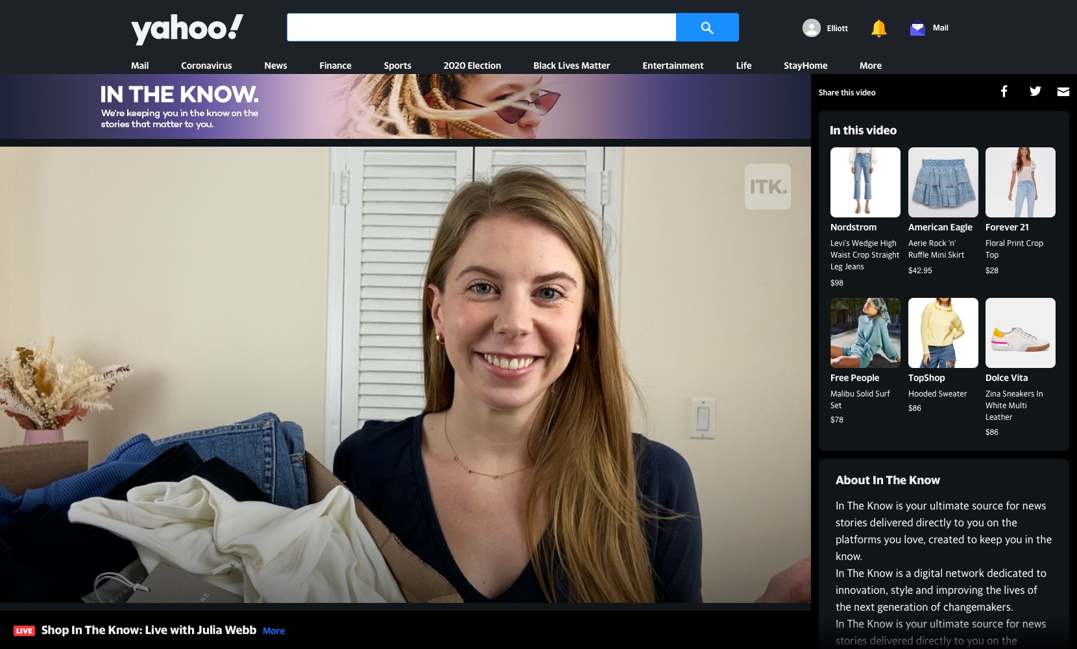Open the Elliott profile avatar
This screenshot has width=1077, height=649.
tap(812, 28)
